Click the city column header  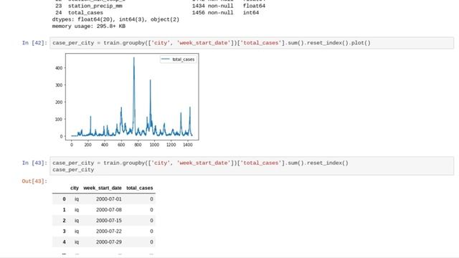point(75,188)
